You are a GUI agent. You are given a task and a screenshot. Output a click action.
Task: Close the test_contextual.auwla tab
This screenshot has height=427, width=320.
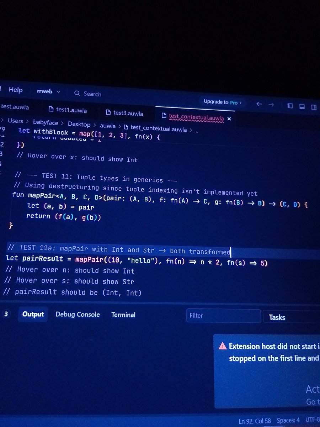click(229, 118)
